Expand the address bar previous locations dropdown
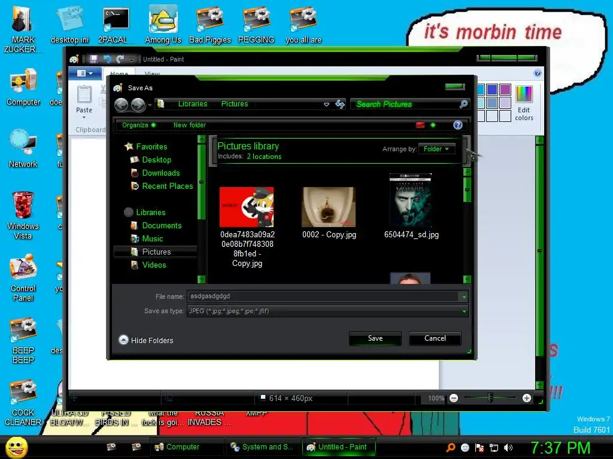Image resolution: width=613 pixels, height=459 pixels. [x=326, y=104]
